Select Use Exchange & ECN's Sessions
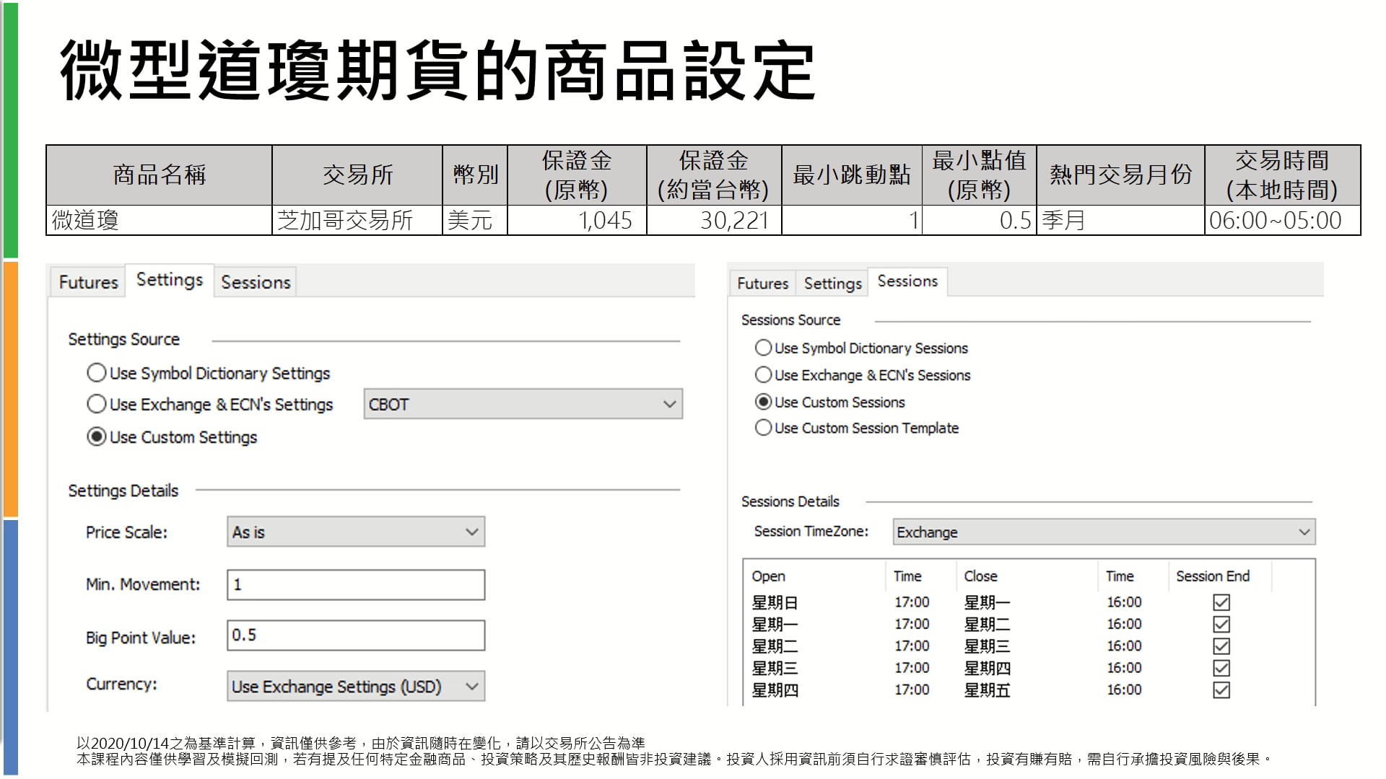 763,375
